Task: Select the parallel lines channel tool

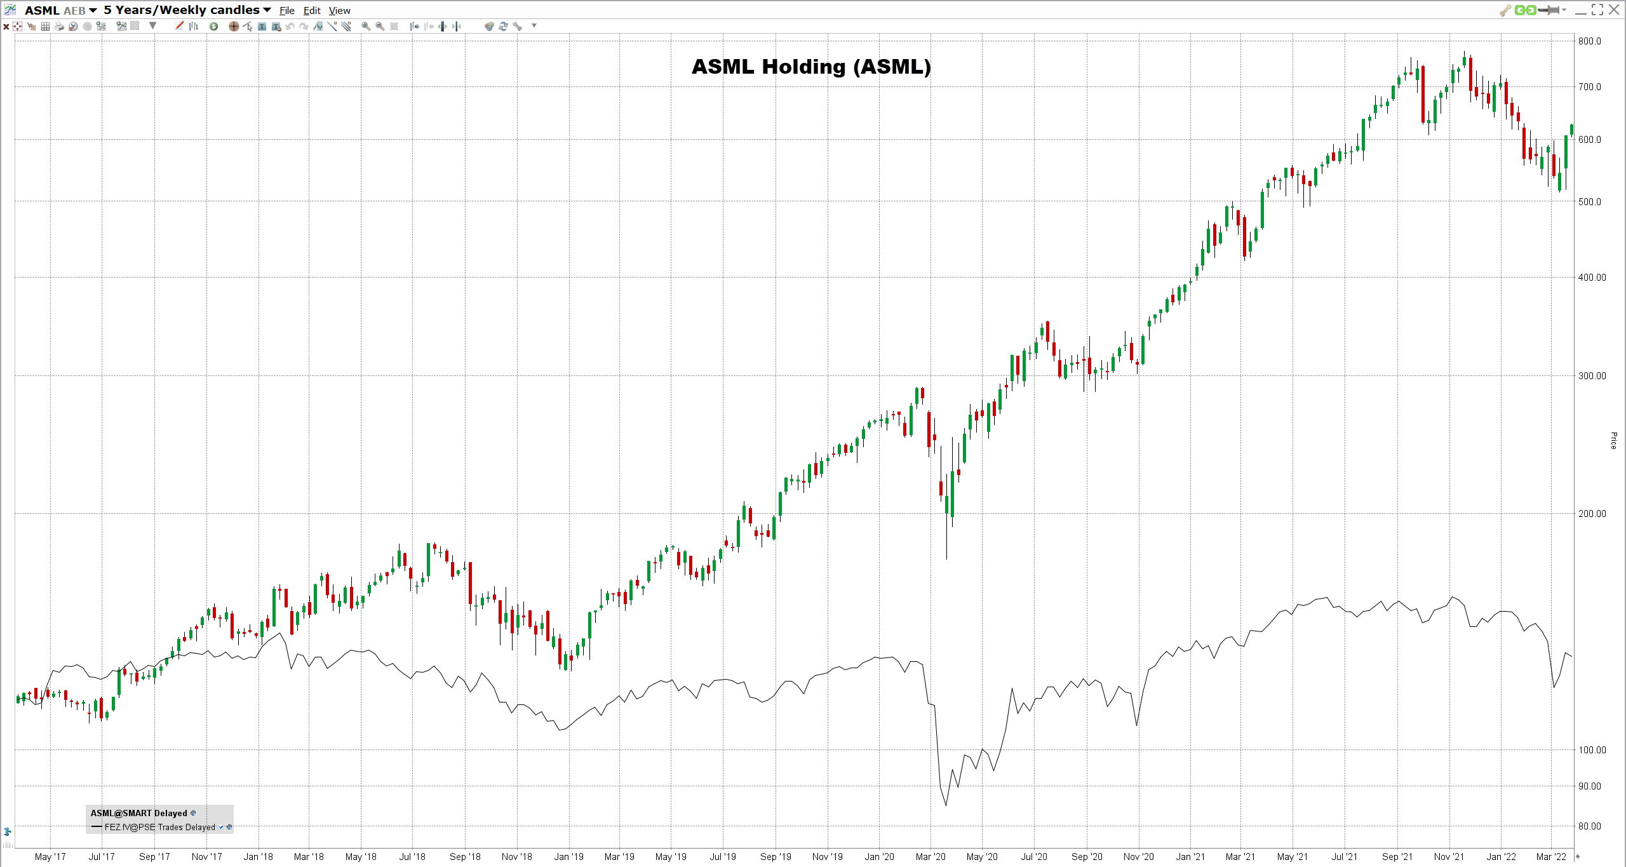Action: pos(346,26)
